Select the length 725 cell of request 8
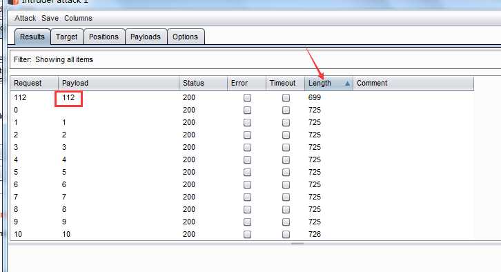Image resolution: width=501 pixels, height=272 pixels. point(315,209)
